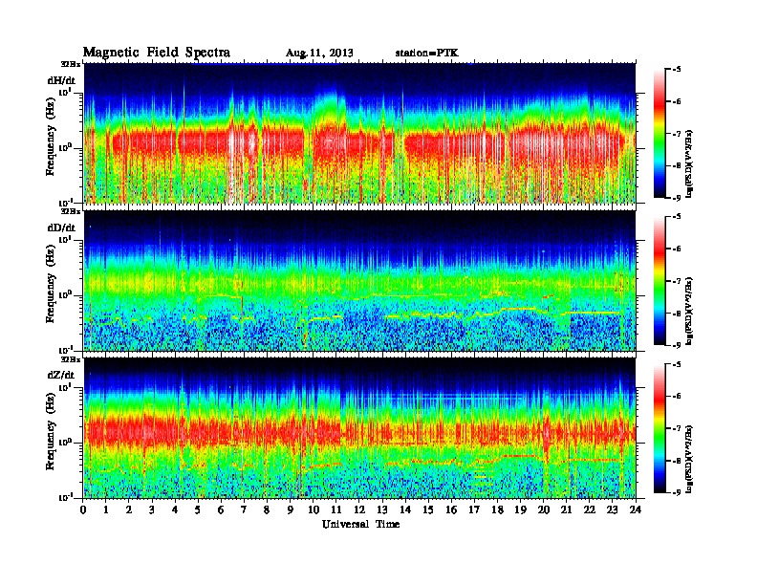The height and width of the screenshot is (585, 757).
Task: Click the color bar beside the dH/dt panel
Action: point(660,133)
